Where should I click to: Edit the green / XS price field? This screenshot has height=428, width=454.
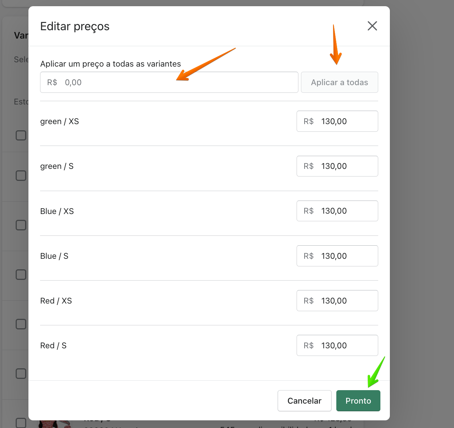[337, 121]
